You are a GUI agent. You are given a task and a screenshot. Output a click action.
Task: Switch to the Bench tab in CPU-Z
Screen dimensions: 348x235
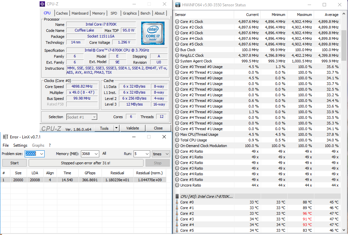(x=146, y=13)
